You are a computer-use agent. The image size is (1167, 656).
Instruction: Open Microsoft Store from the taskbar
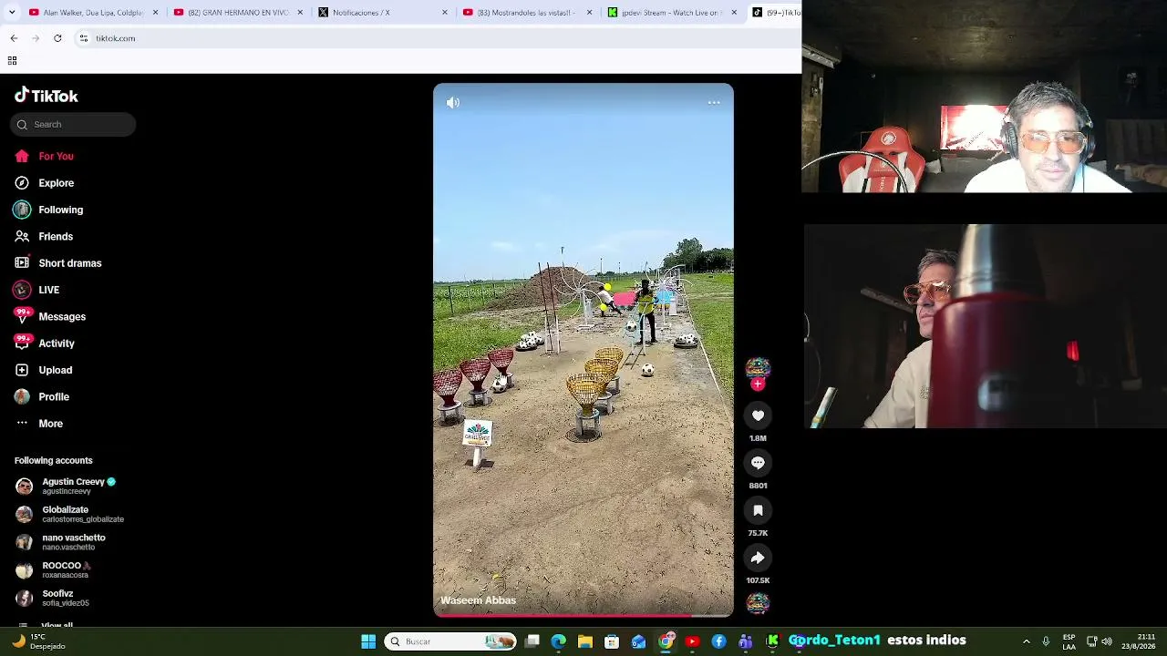tap(612, 641)
